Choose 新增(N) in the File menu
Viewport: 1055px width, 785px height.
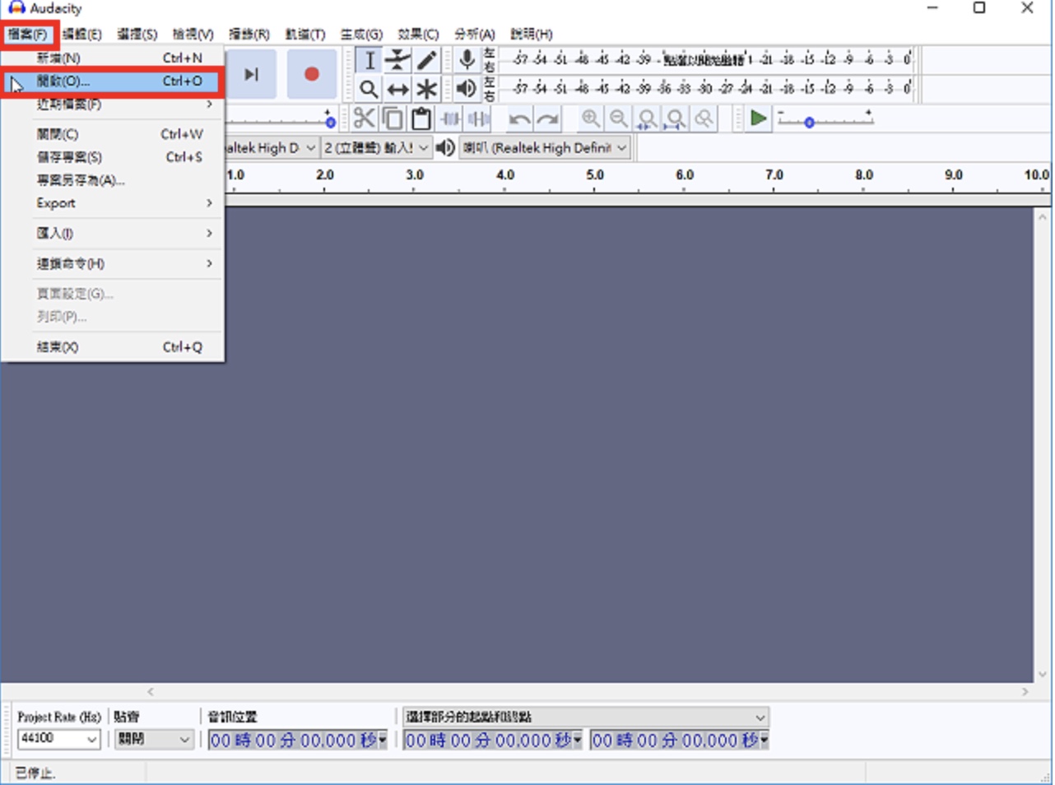(x=113, y=58)
